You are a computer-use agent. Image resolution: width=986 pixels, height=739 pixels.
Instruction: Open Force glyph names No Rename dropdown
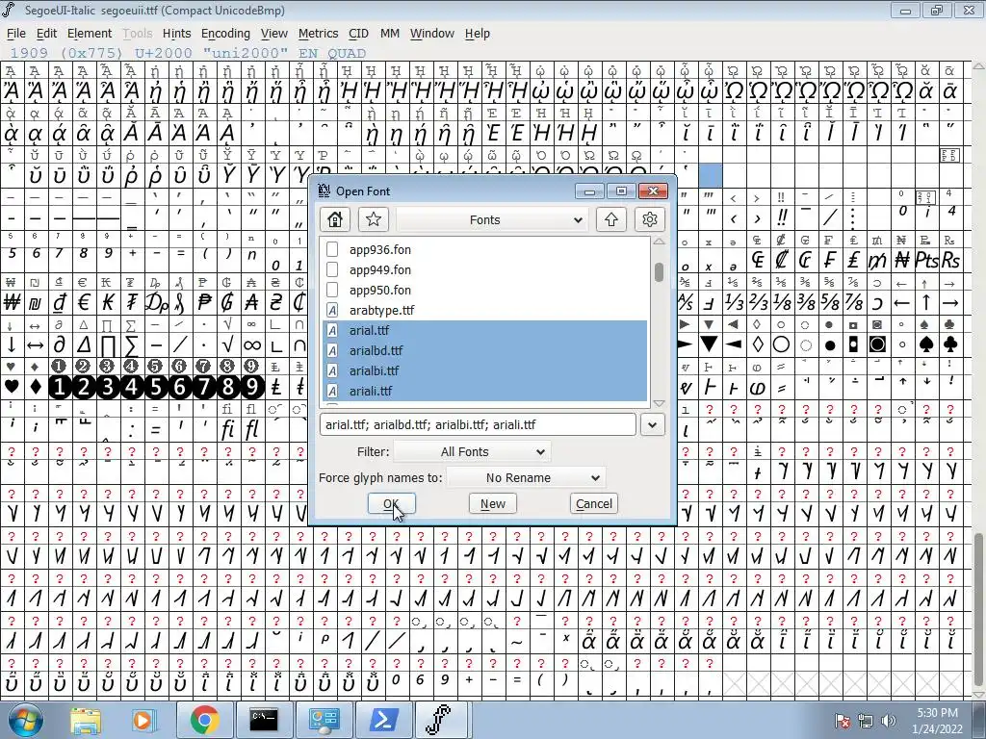526,478
